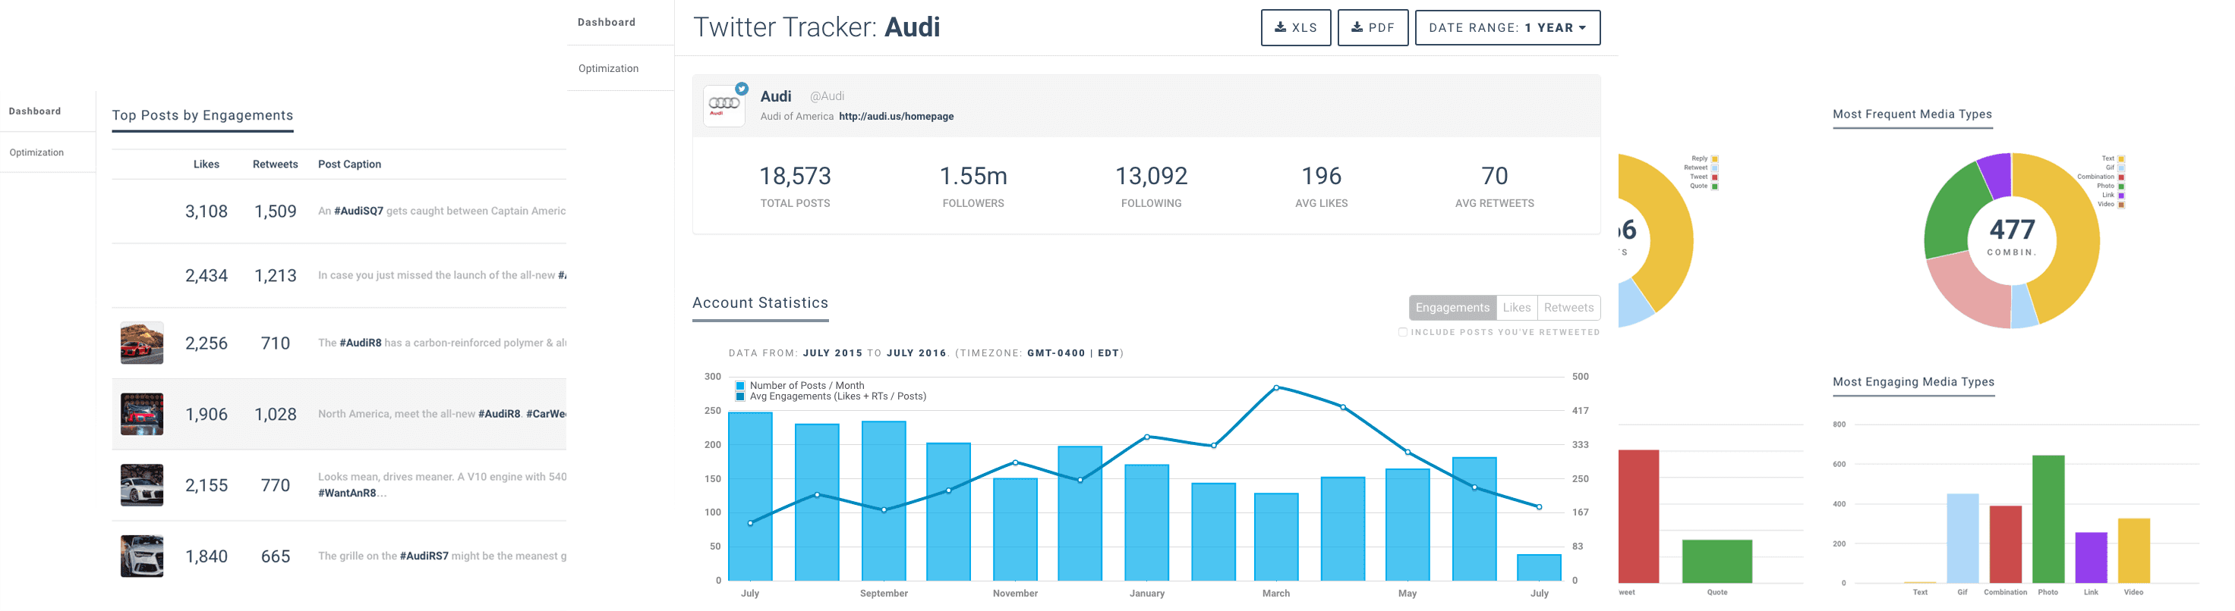Open the audi.us/homepage link
The image size is (2235, 611).
coord(895,116)
